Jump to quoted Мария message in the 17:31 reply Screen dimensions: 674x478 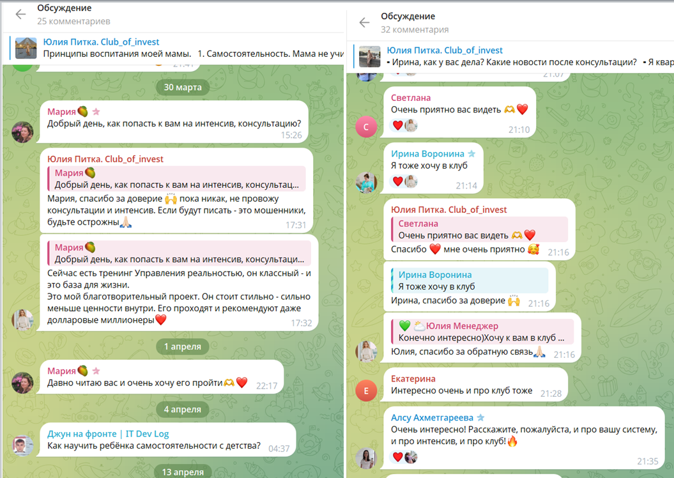pyautogui.click(x=176, y=179)
